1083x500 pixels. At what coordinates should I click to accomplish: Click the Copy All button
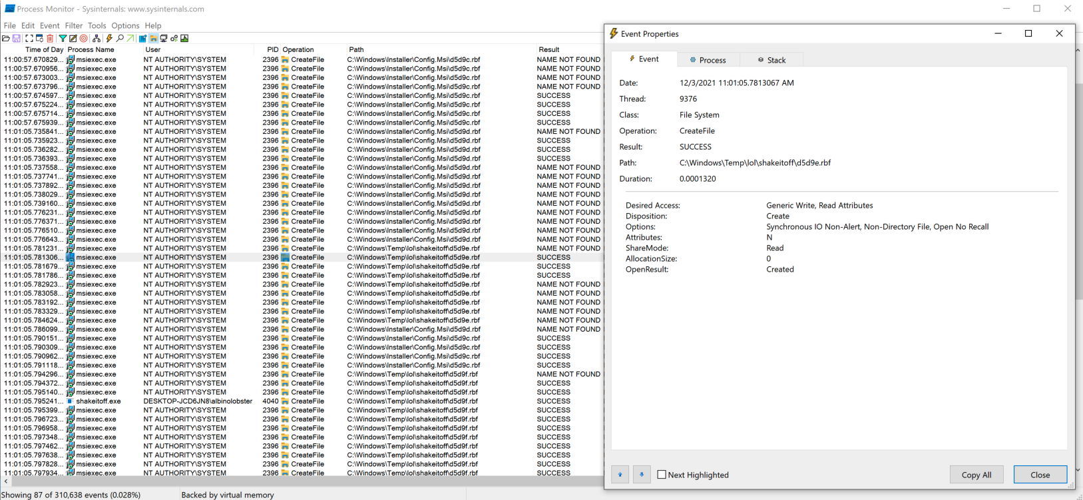[976, 475]
